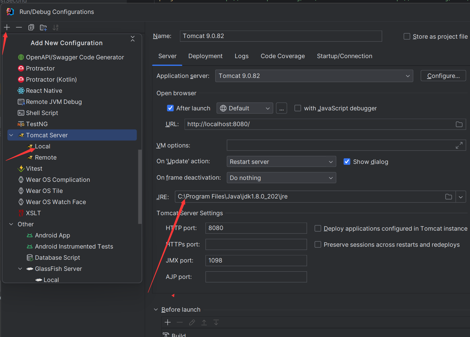Collapse the Other tree node
Viewport: 470px width, 337px height.
[11, 224]
